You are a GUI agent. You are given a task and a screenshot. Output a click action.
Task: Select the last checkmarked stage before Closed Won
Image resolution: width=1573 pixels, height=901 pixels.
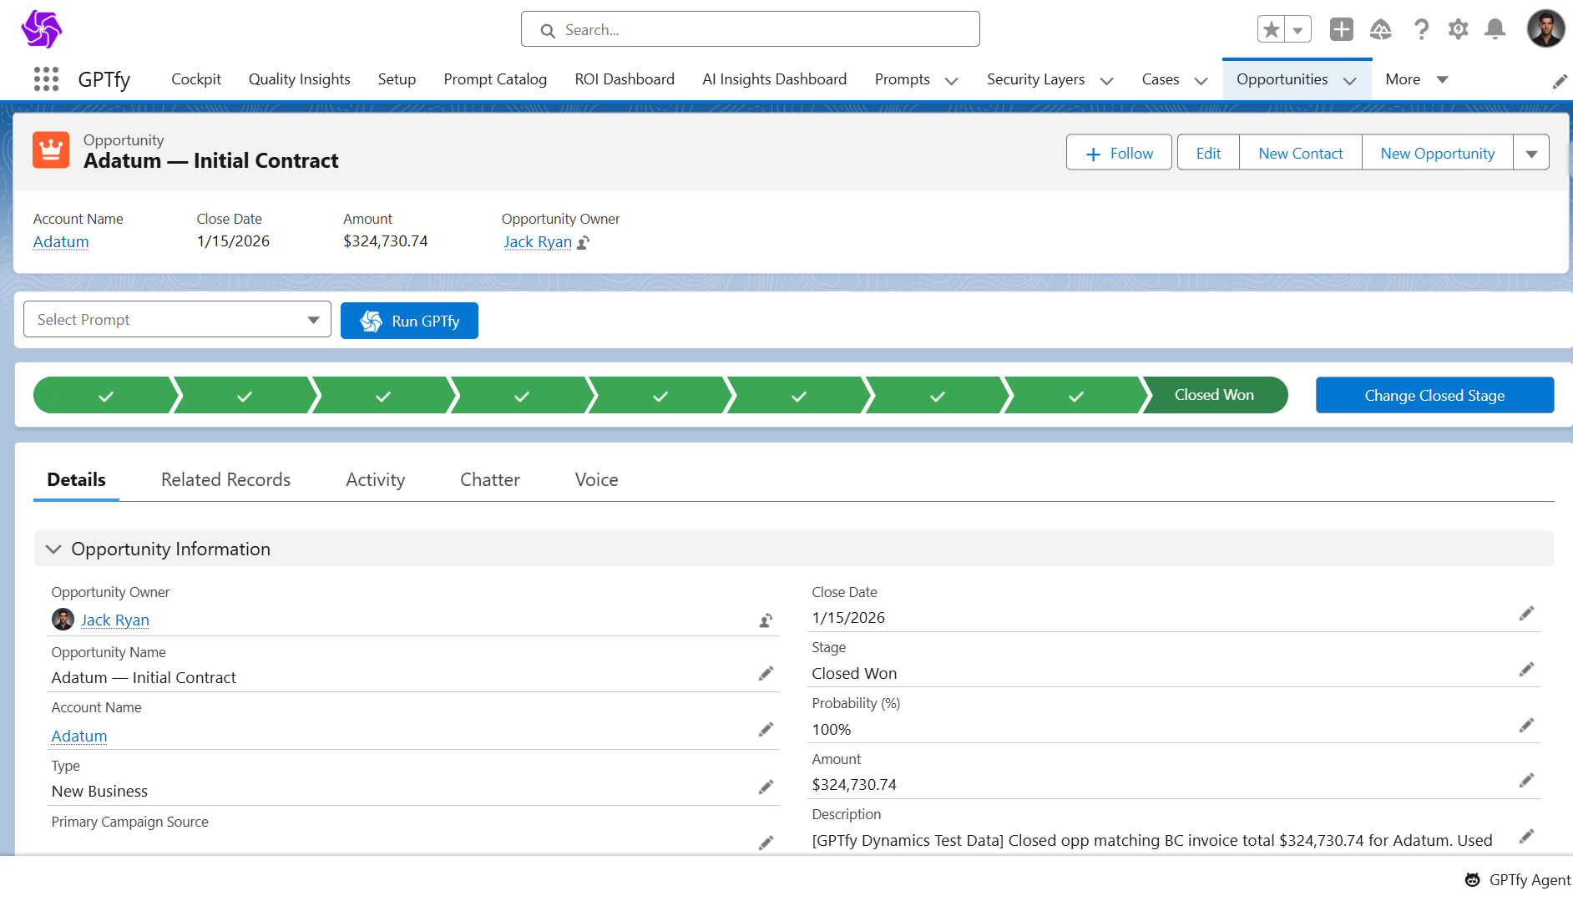[1075, 395]
